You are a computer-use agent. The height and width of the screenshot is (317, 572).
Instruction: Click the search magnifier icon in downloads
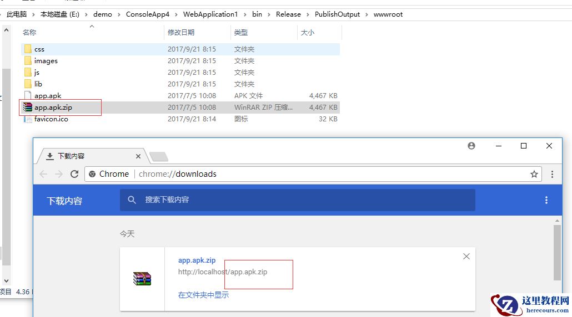click(x=132, y=200)
